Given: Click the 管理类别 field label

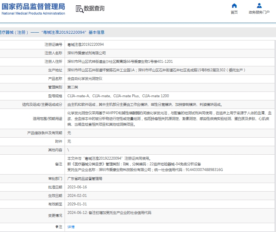Looking at the screenshot, I should [x=55, y=87].
